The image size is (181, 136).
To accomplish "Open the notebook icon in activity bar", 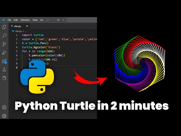I will (x=5, y=78).
